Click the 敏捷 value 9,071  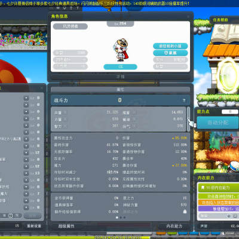177,119
